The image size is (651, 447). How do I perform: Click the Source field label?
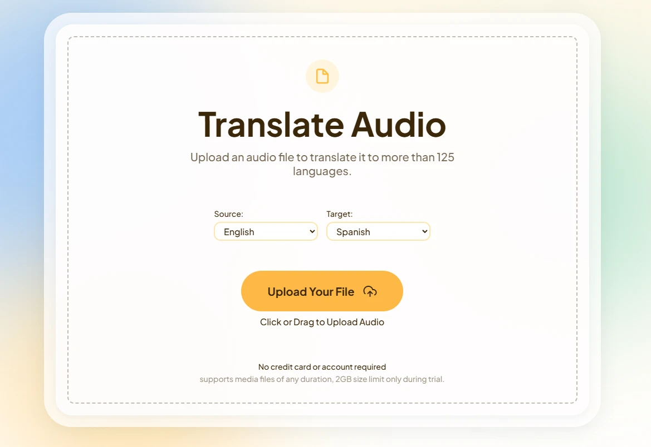coord(228,214)
